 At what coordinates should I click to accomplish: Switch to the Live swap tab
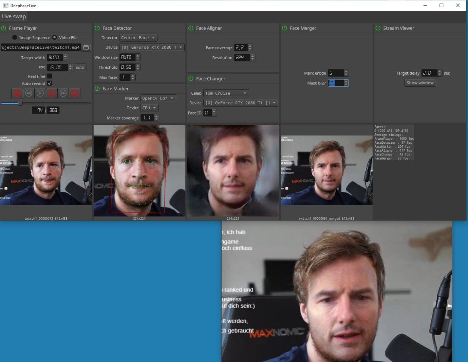[14, 16]
